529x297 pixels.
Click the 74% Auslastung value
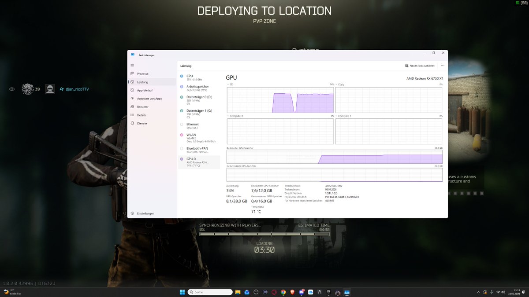coord(230,191)
